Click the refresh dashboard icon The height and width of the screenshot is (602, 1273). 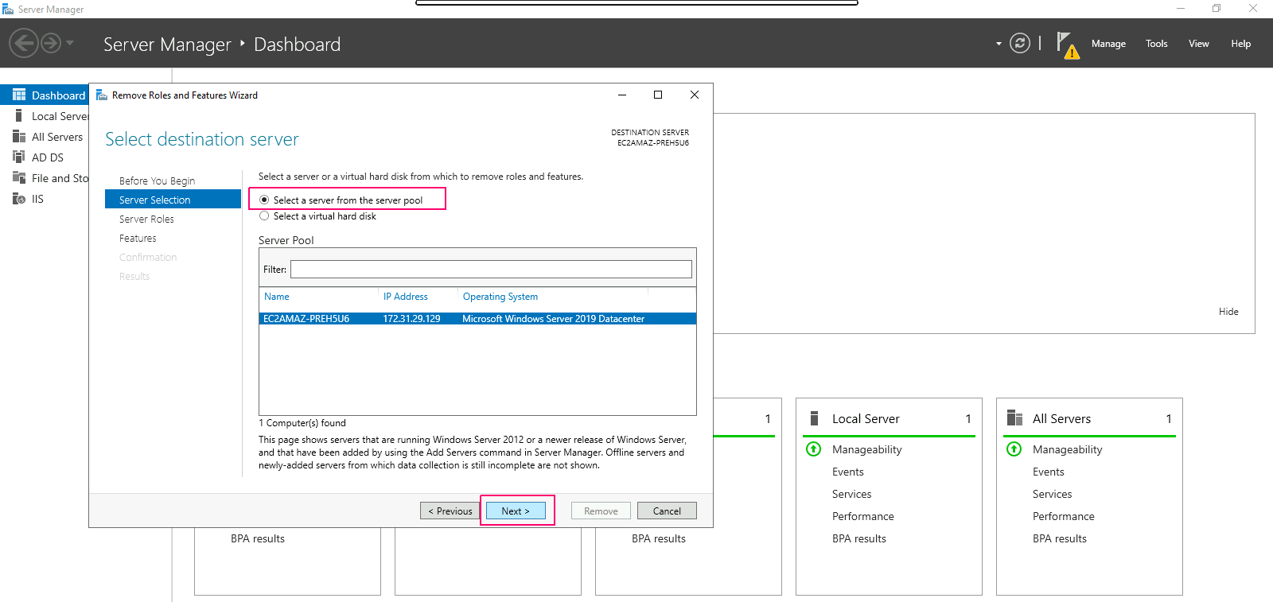[1020, 43]
